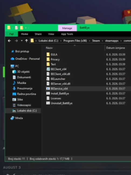Expand the hidden path chevrons before Lokalni disk
The height and width of the screenshot is (175, 131).
pos(36,41)
